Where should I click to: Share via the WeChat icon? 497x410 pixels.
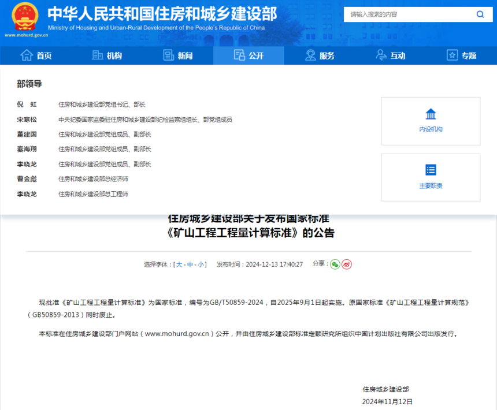point(335,264)
